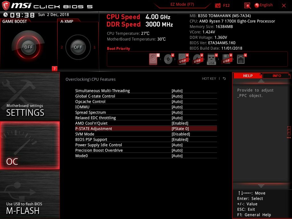Click the top help panel scroll handle

[x=261, y=81]
